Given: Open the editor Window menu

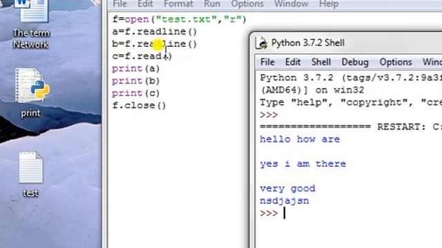Looking at the screenshot, I should coord(291,4).
